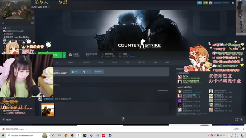This screenshot has width=246, height=138.
Task: Click the 全部显示 show all downloads button
Action: pos(236,129)
